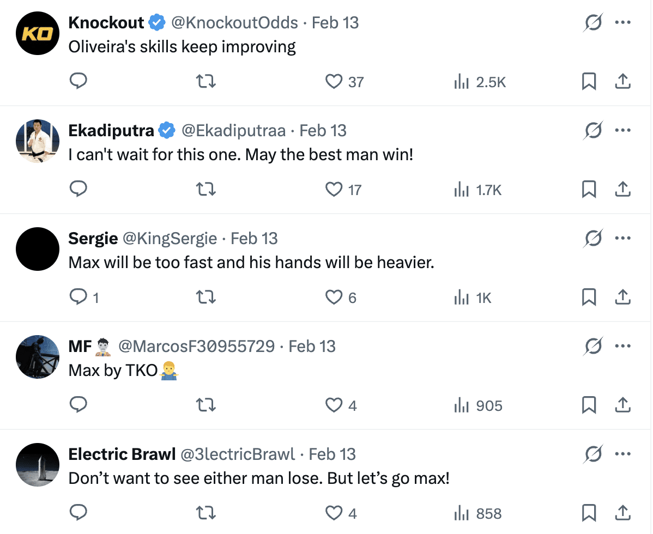Repost Electric Brawl's tweet
This screenshot has width=653, height=534.
click(x=206, y=513)
